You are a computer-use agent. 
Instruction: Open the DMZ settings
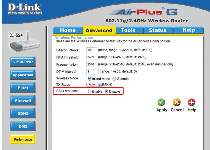point(23,126)
